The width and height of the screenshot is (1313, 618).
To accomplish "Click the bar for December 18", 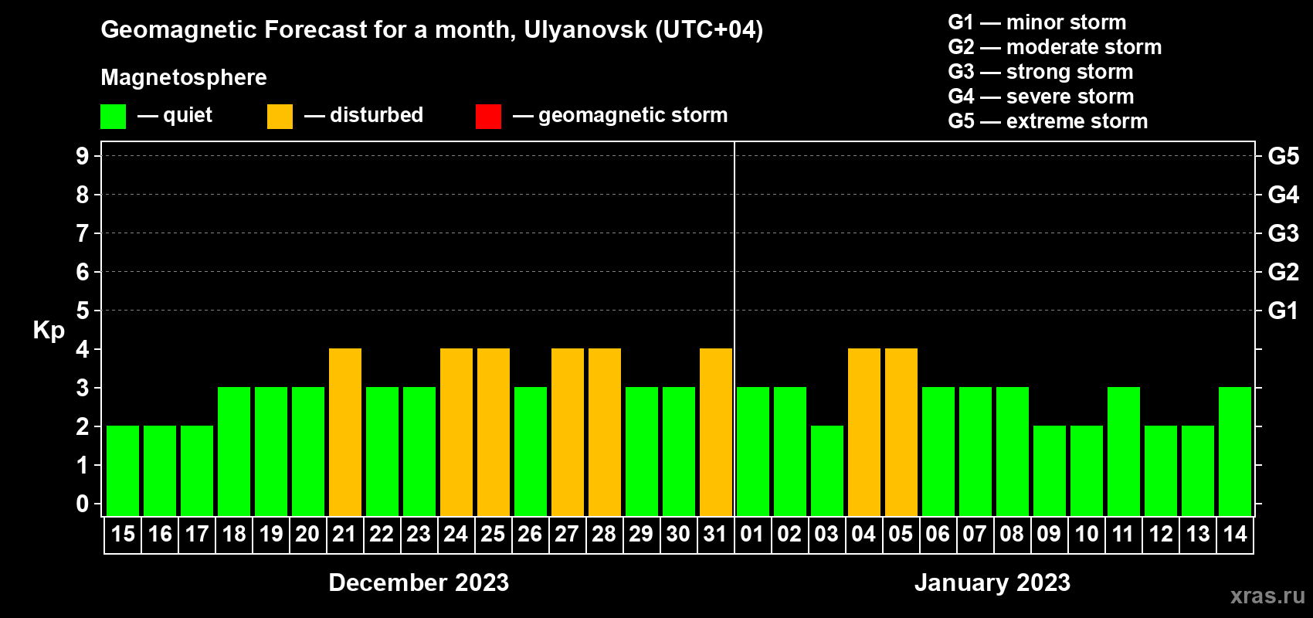I will tap(234, 451).
